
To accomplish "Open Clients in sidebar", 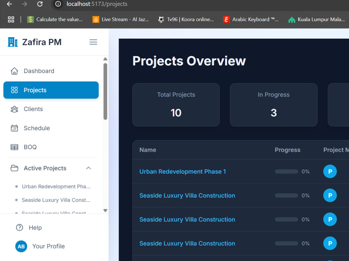I will [x=51, y=109].
